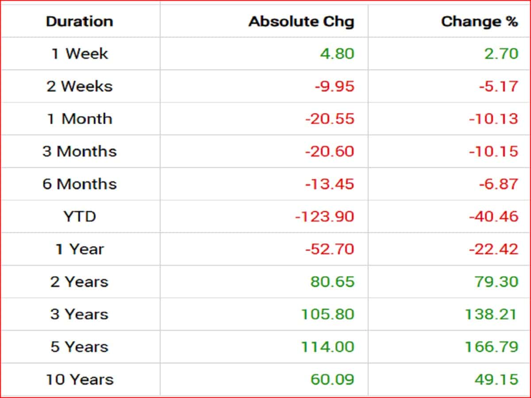Select the 1 Month duration cell
The image size is (531, 398).
tap(80, 119)
